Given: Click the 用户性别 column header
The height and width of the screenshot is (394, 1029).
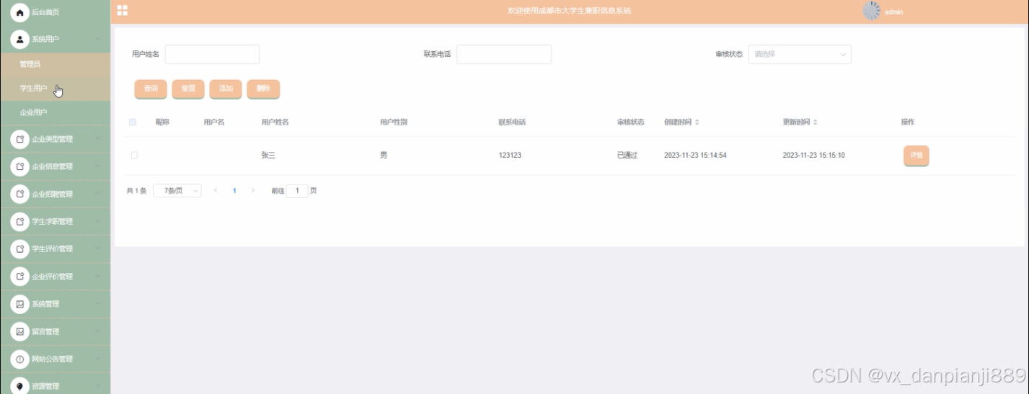Looking at the screenshot, I should click(x=394, y=122).
